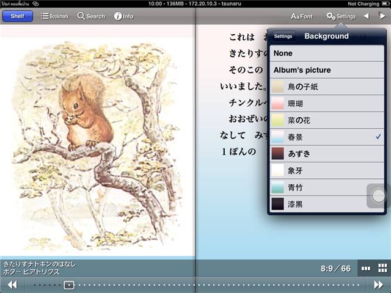Click the black 漆黒 color swatch

coord(277,204)
